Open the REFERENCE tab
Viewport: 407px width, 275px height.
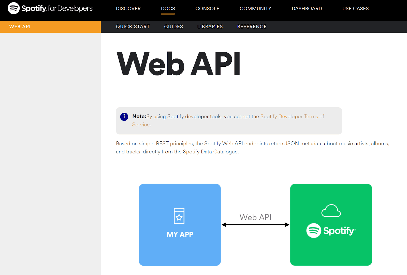pos(252,27)
